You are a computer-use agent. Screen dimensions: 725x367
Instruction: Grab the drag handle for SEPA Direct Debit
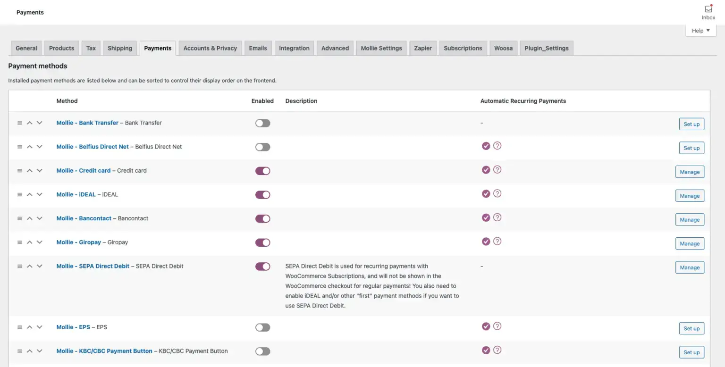click(20, 266)
